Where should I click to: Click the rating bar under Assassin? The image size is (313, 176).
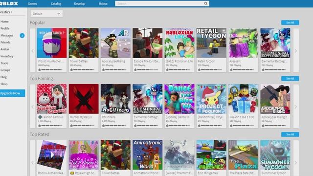tap(244, 69)
